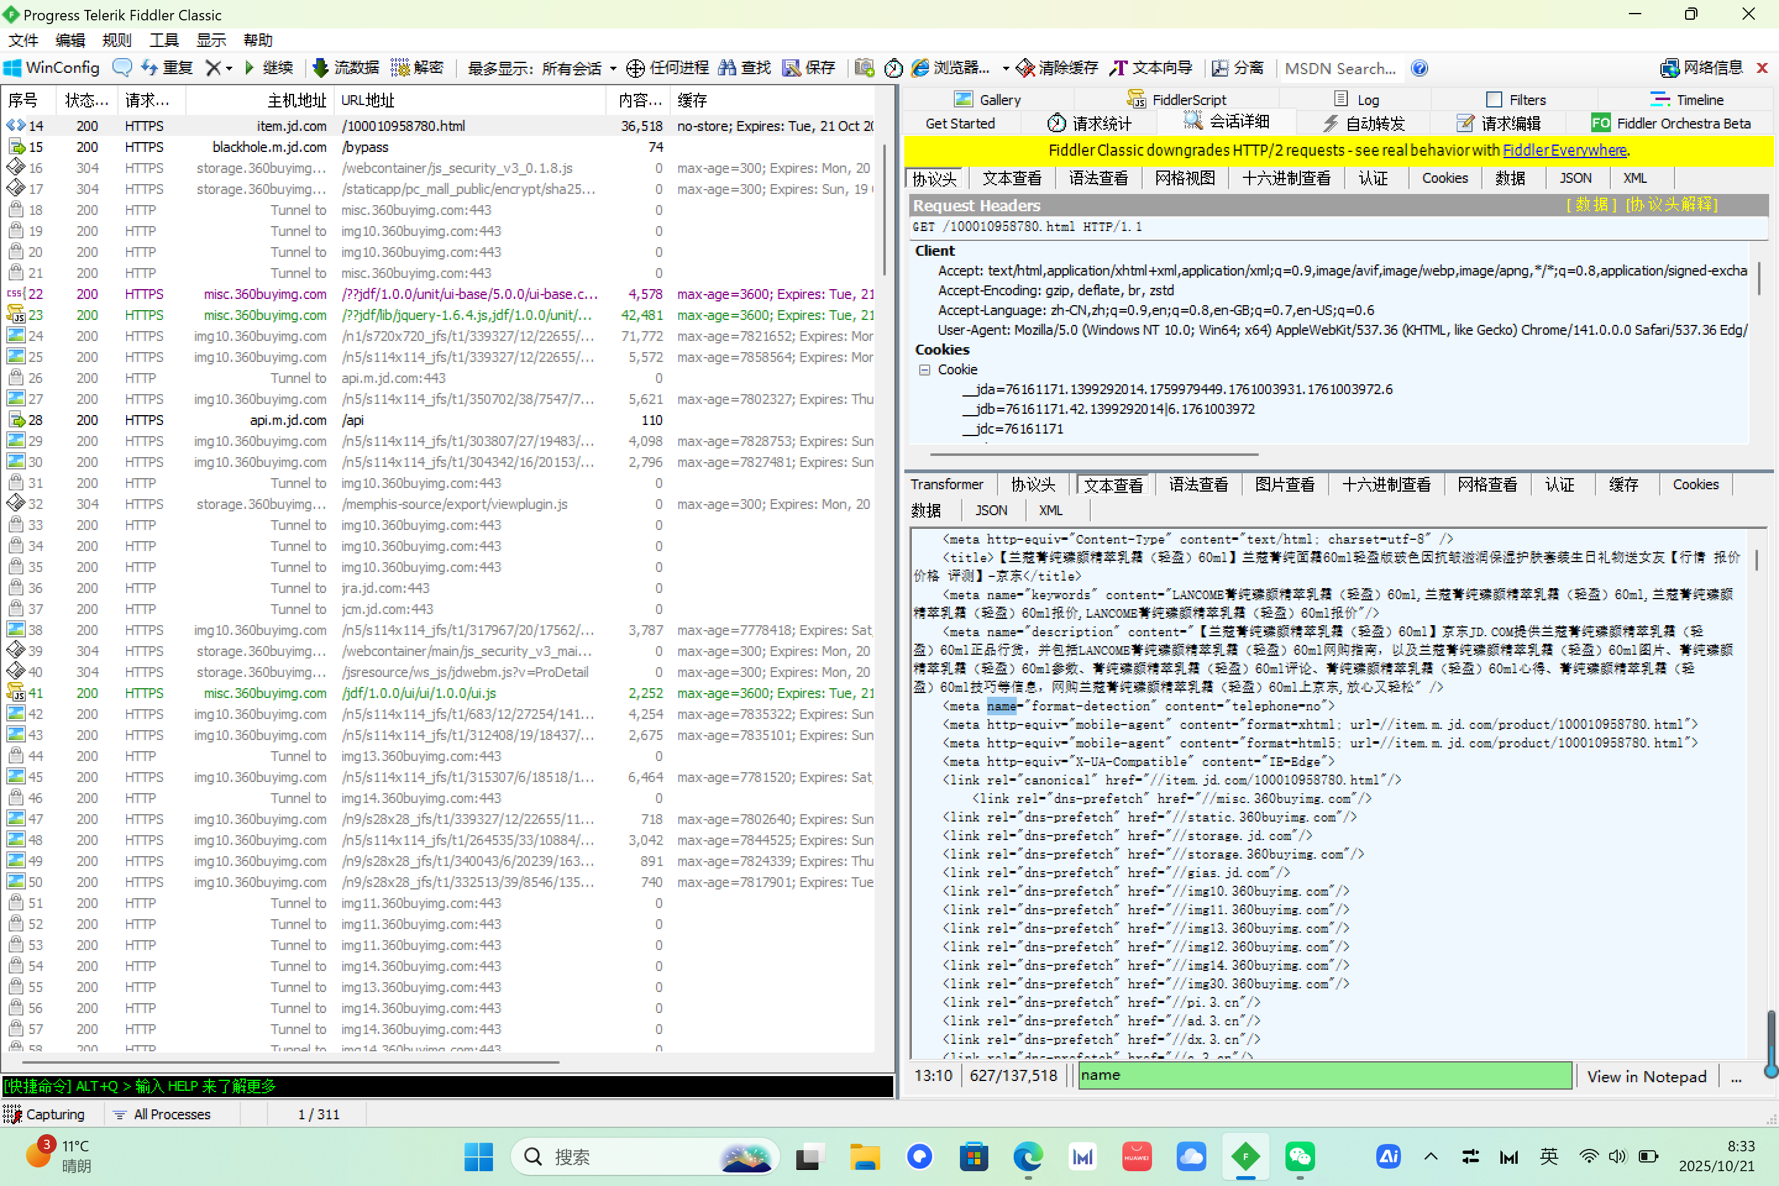Click 清除缓存 clear cache icon
The height and width of the screenshot is (1186, 1779).
coord(1025,68)
